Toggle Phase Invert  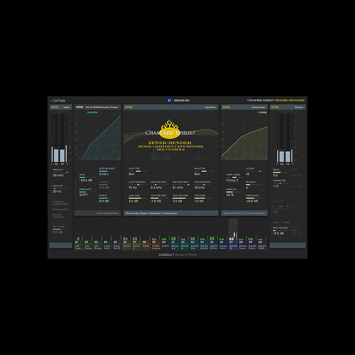pos(59,209)
